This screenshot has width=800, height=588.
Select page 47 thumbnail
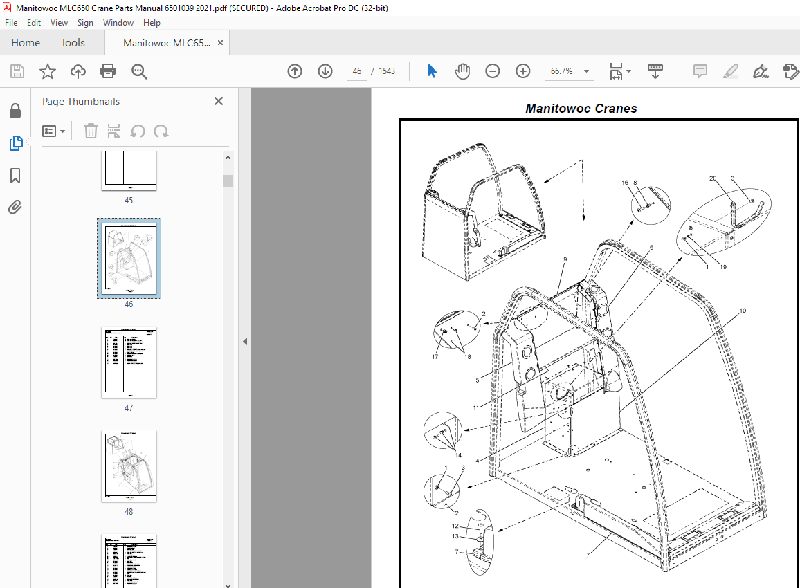129,362
